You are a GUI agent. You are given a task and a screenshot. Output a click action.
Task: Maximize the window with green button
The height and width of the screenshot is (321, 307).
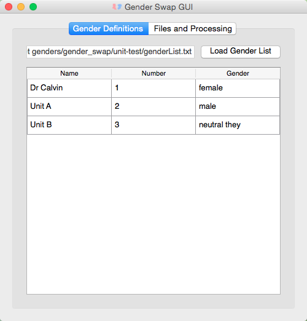(33, 7)
